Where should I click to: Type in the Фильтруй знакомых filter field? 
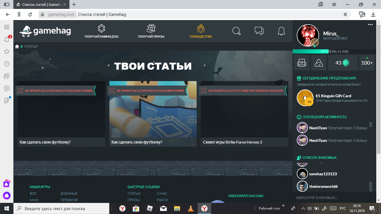332,198
